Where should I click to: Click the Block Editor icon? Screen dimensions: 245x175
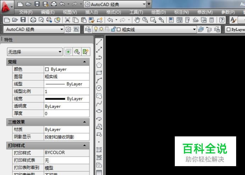coord(100,20)
